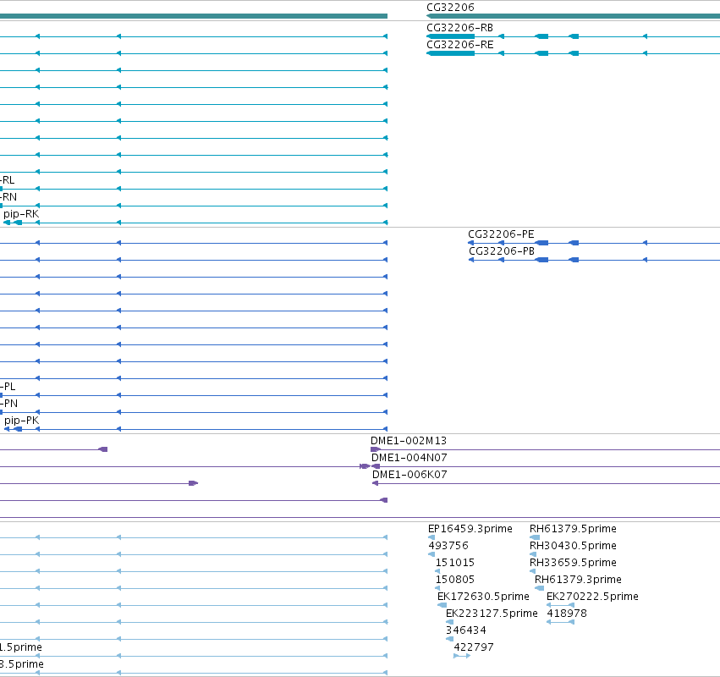The width and height of the screenshot is (720, 677).
Task: Click the CG32206-RB transcript label
Action: pos(459,28)
